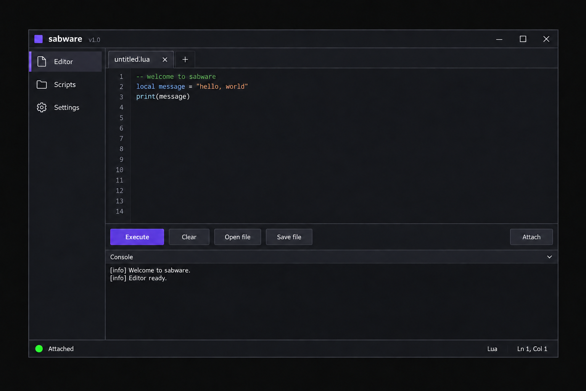The image size is (586, 391).
Task: Collapse the Console panel chevron
Action: (x=549, y=257)
